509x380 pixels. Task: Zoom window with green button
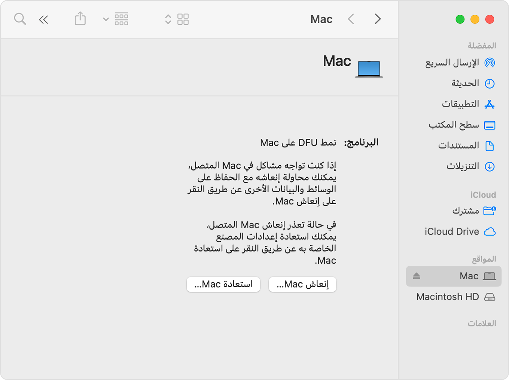tap(460, 19)
